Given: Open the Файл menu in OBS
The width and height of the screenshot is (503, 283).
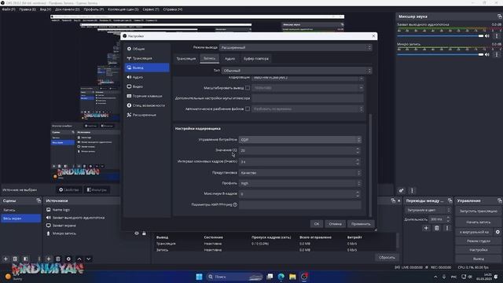Looking at the screenshot, I should [9, 9].
